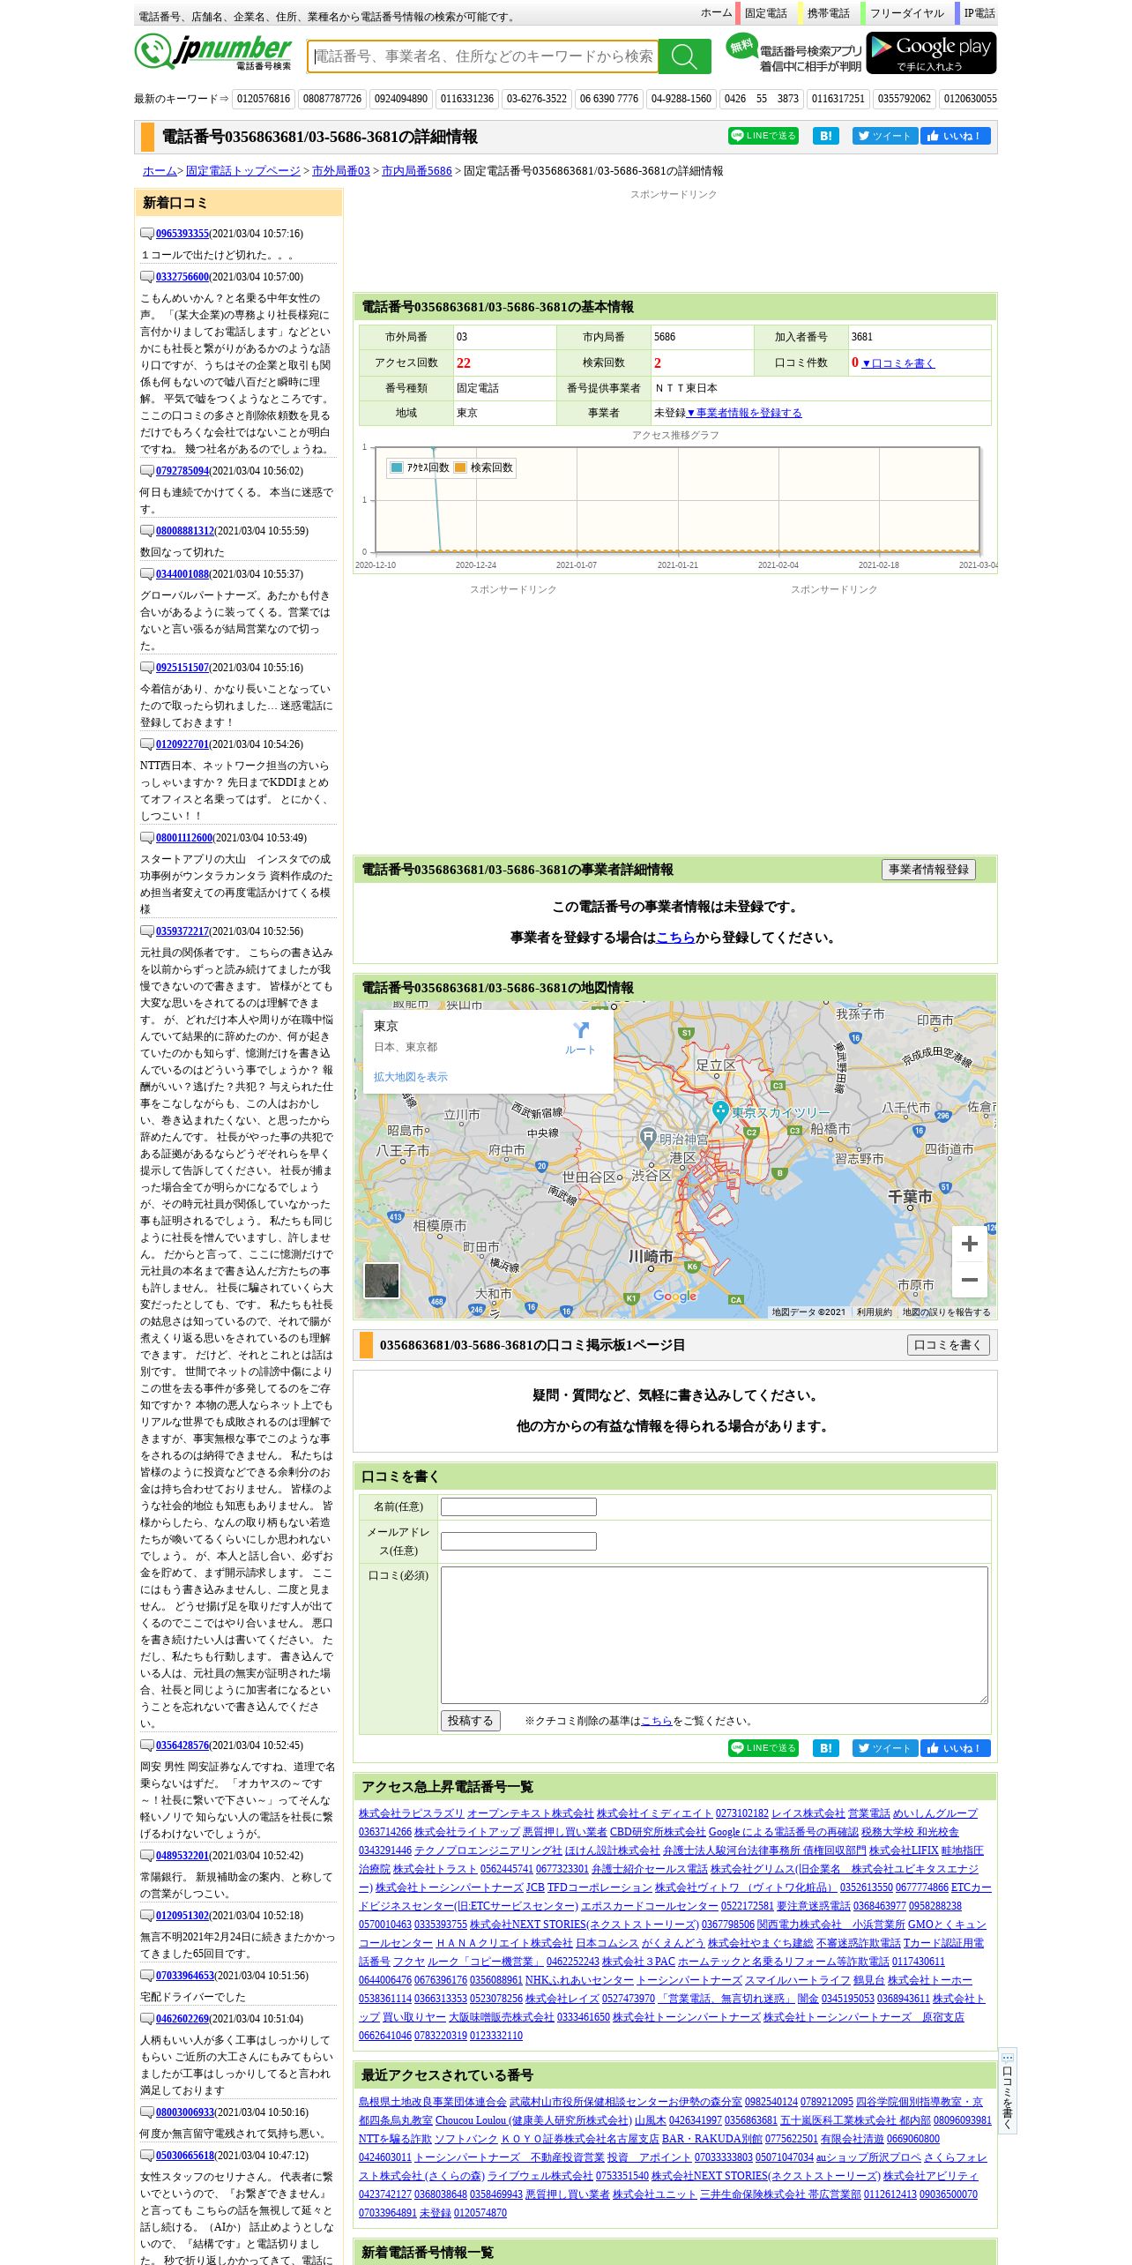Click the top Twitter ツイート button
The width and height of the screenshot is (1132, 2265).
point(885,136)
